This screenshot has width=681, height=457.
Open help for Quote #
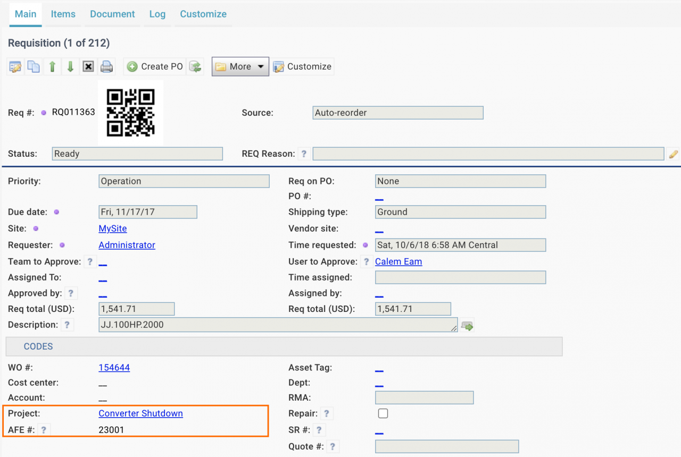333,446
